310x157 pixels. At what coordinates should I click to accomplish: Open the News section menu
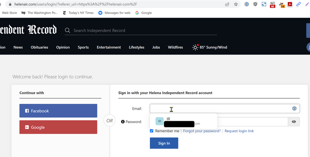(18, 47)
